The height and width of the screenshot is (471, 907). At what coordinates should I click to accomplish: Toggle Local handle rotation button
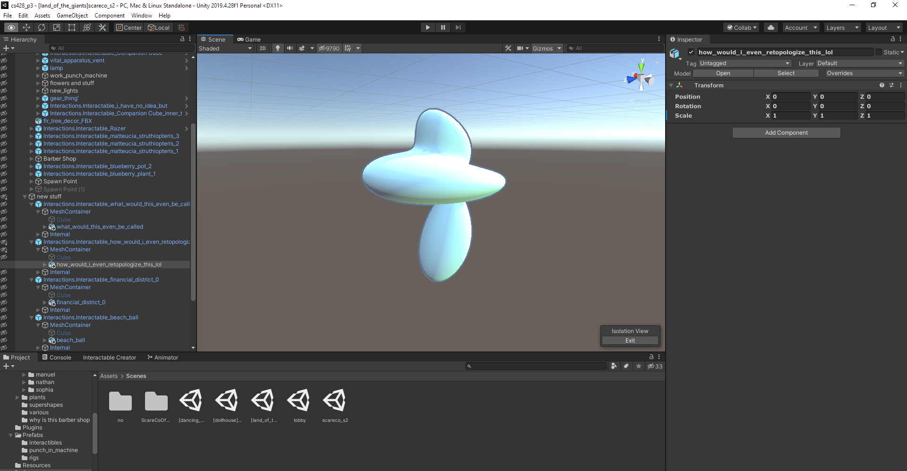(x=159, y=27)
